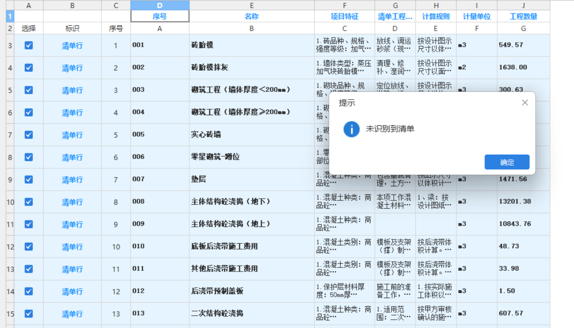Select the row number 7 header
Viewport: 574px width, 328px height.
click(9, 135)
